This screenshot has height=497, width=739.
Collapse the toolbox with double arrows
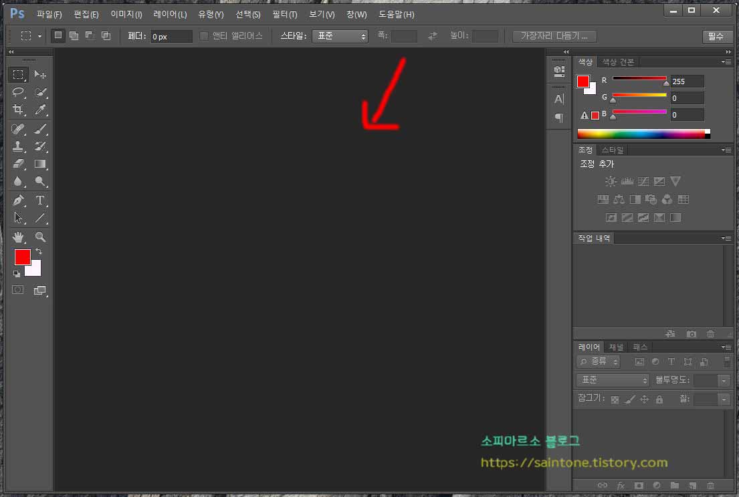point(11,52)
